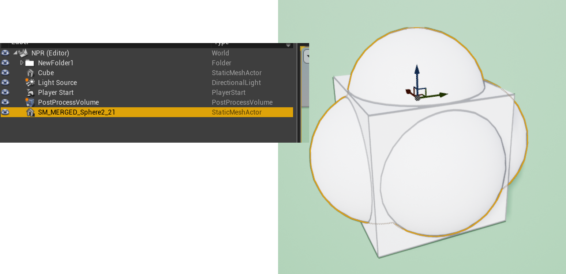Image resolution: width=566 pixels, height=274 pixels.
Task: Collapse the NPR (Editor) world hierarchy
Action: coord(15,53)
